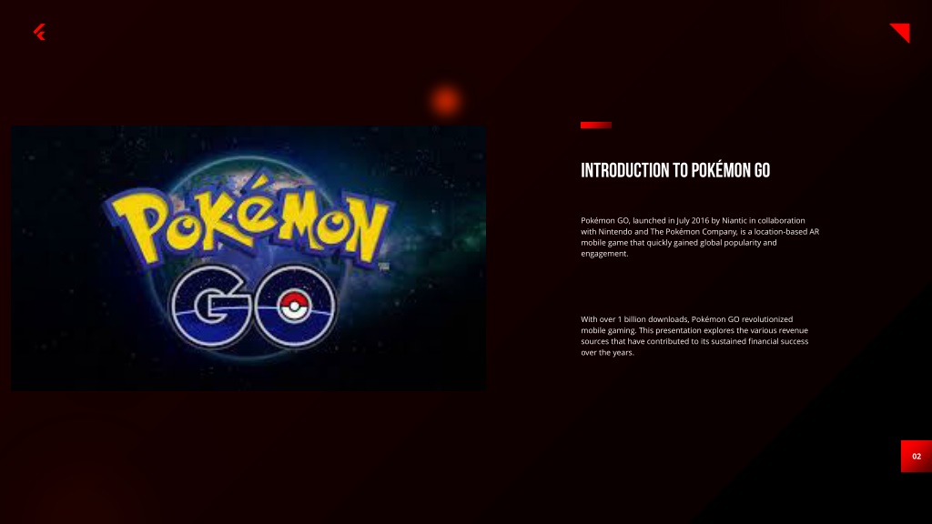This screenshot has height=524, width=932.
Task: Click the 02 slide number badge
Action: tap(916, 457)
